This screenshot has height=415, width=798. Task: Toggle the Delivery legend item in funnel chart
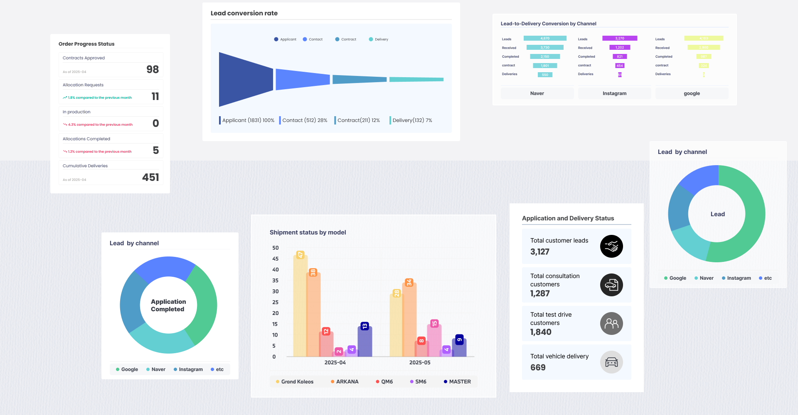point(378,39)
